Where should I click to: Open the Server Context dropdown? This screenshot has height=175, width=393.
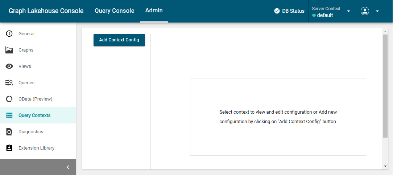coord(348,11)
